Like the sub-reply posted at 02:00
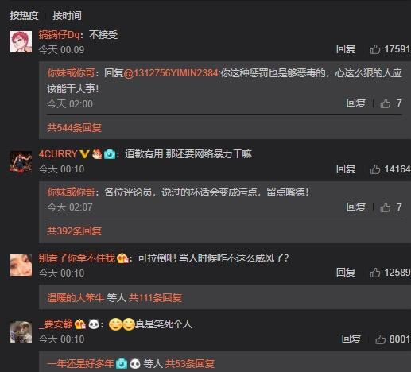 (x=386, y=103)
